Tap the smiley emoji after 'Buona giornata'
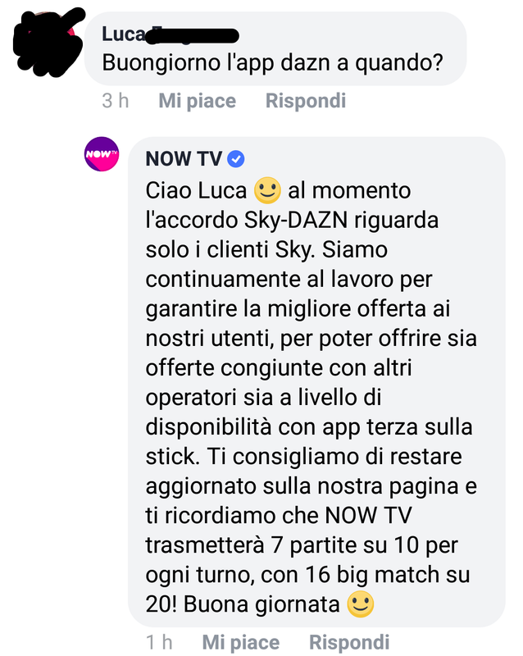 pyautogui.click(x=361, y=604)
